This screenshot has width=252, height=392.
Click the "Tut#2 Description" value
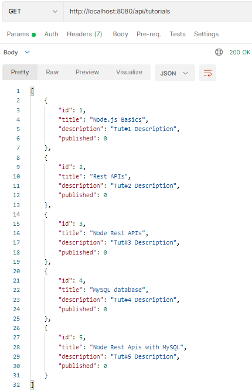[x=143, y=185]
